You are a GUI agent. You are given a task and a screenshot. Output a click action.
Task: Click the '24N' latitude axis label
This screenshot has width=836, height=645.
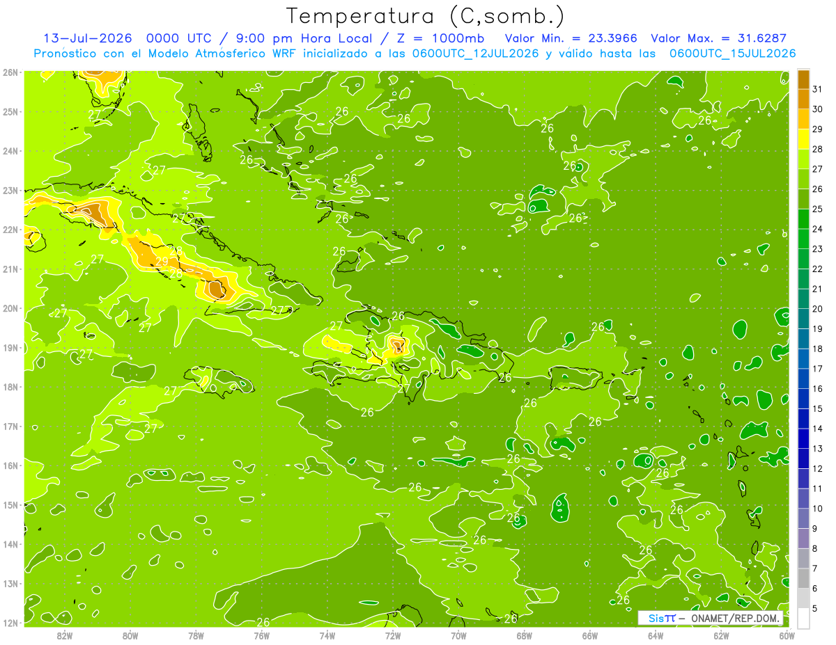click(x=10, y=151)
